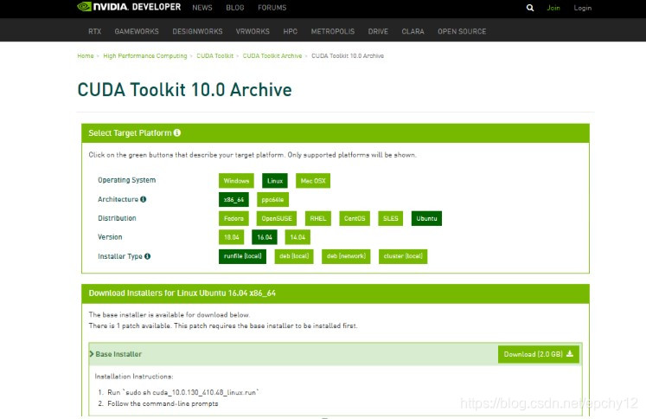Select deb (network) installer type
The image size is (646, 419).
click(x=346, y=256)
